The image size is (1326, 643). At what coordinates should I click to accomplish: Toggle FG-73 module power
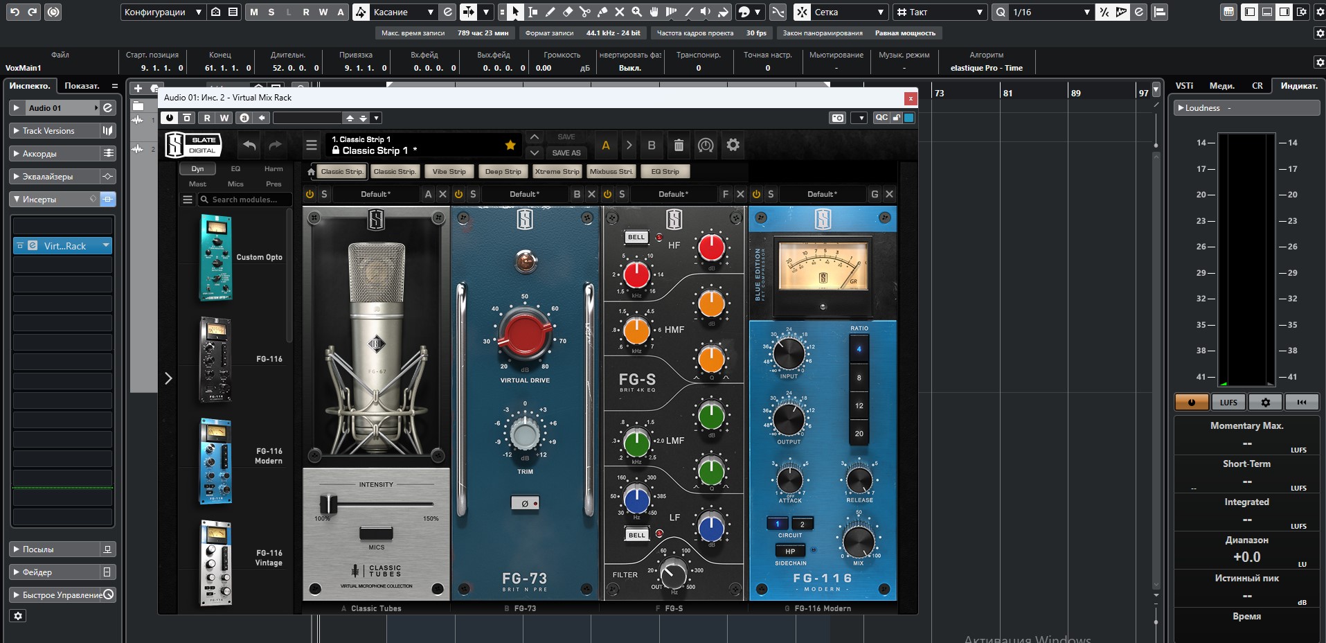coord(458,194)
